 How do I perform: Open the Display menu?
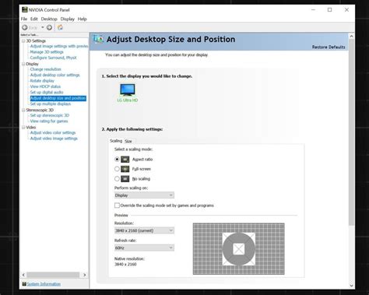(68, 19)
